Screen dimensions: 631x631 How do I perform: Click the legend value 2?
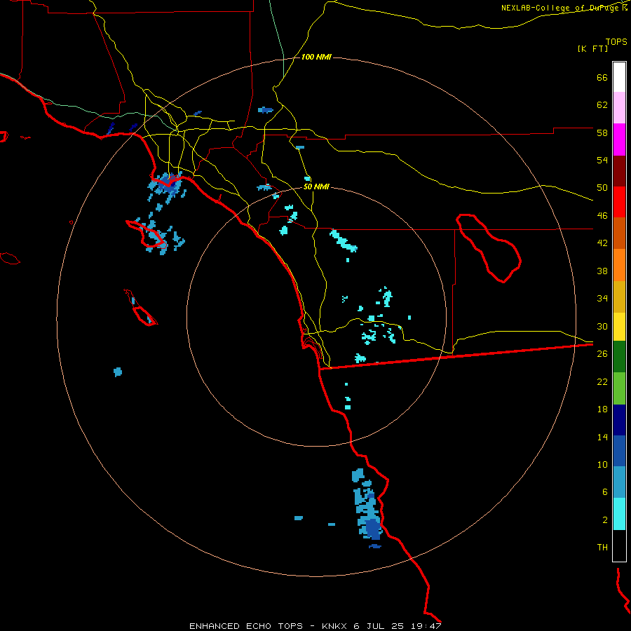pos(605,520)
